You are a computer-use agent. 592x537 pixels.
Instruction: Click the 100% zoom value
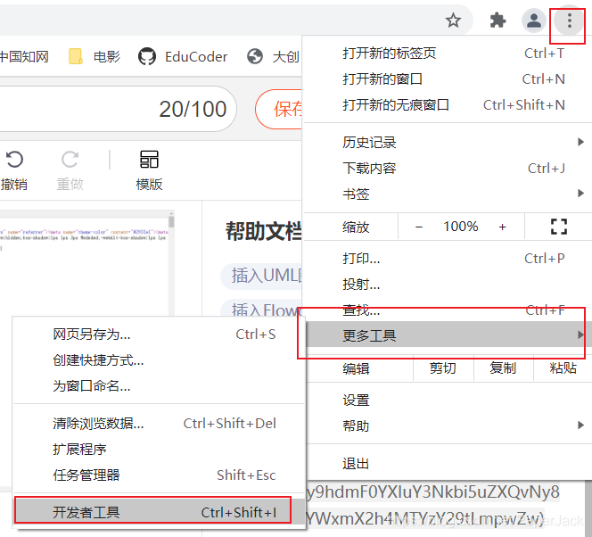click(x=461, y=227)
